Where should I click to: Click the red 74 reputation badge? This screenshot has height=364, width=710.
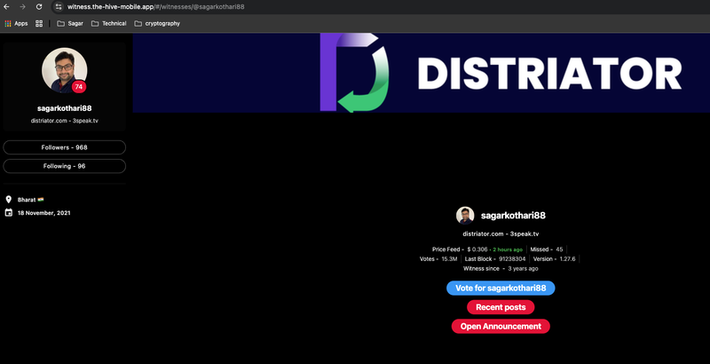pyautogui.click(x=79, y=87)
